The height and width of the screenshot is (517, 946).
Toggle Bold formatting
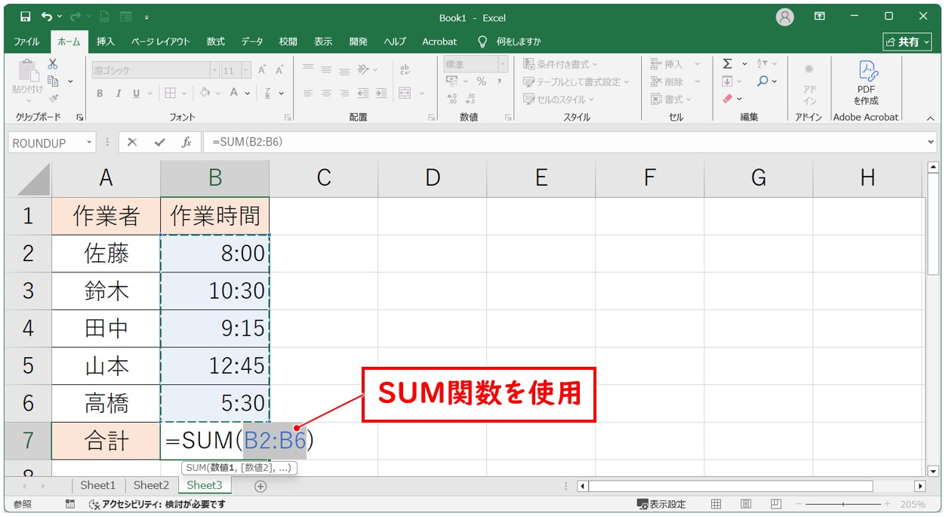[x=100, y=94]
